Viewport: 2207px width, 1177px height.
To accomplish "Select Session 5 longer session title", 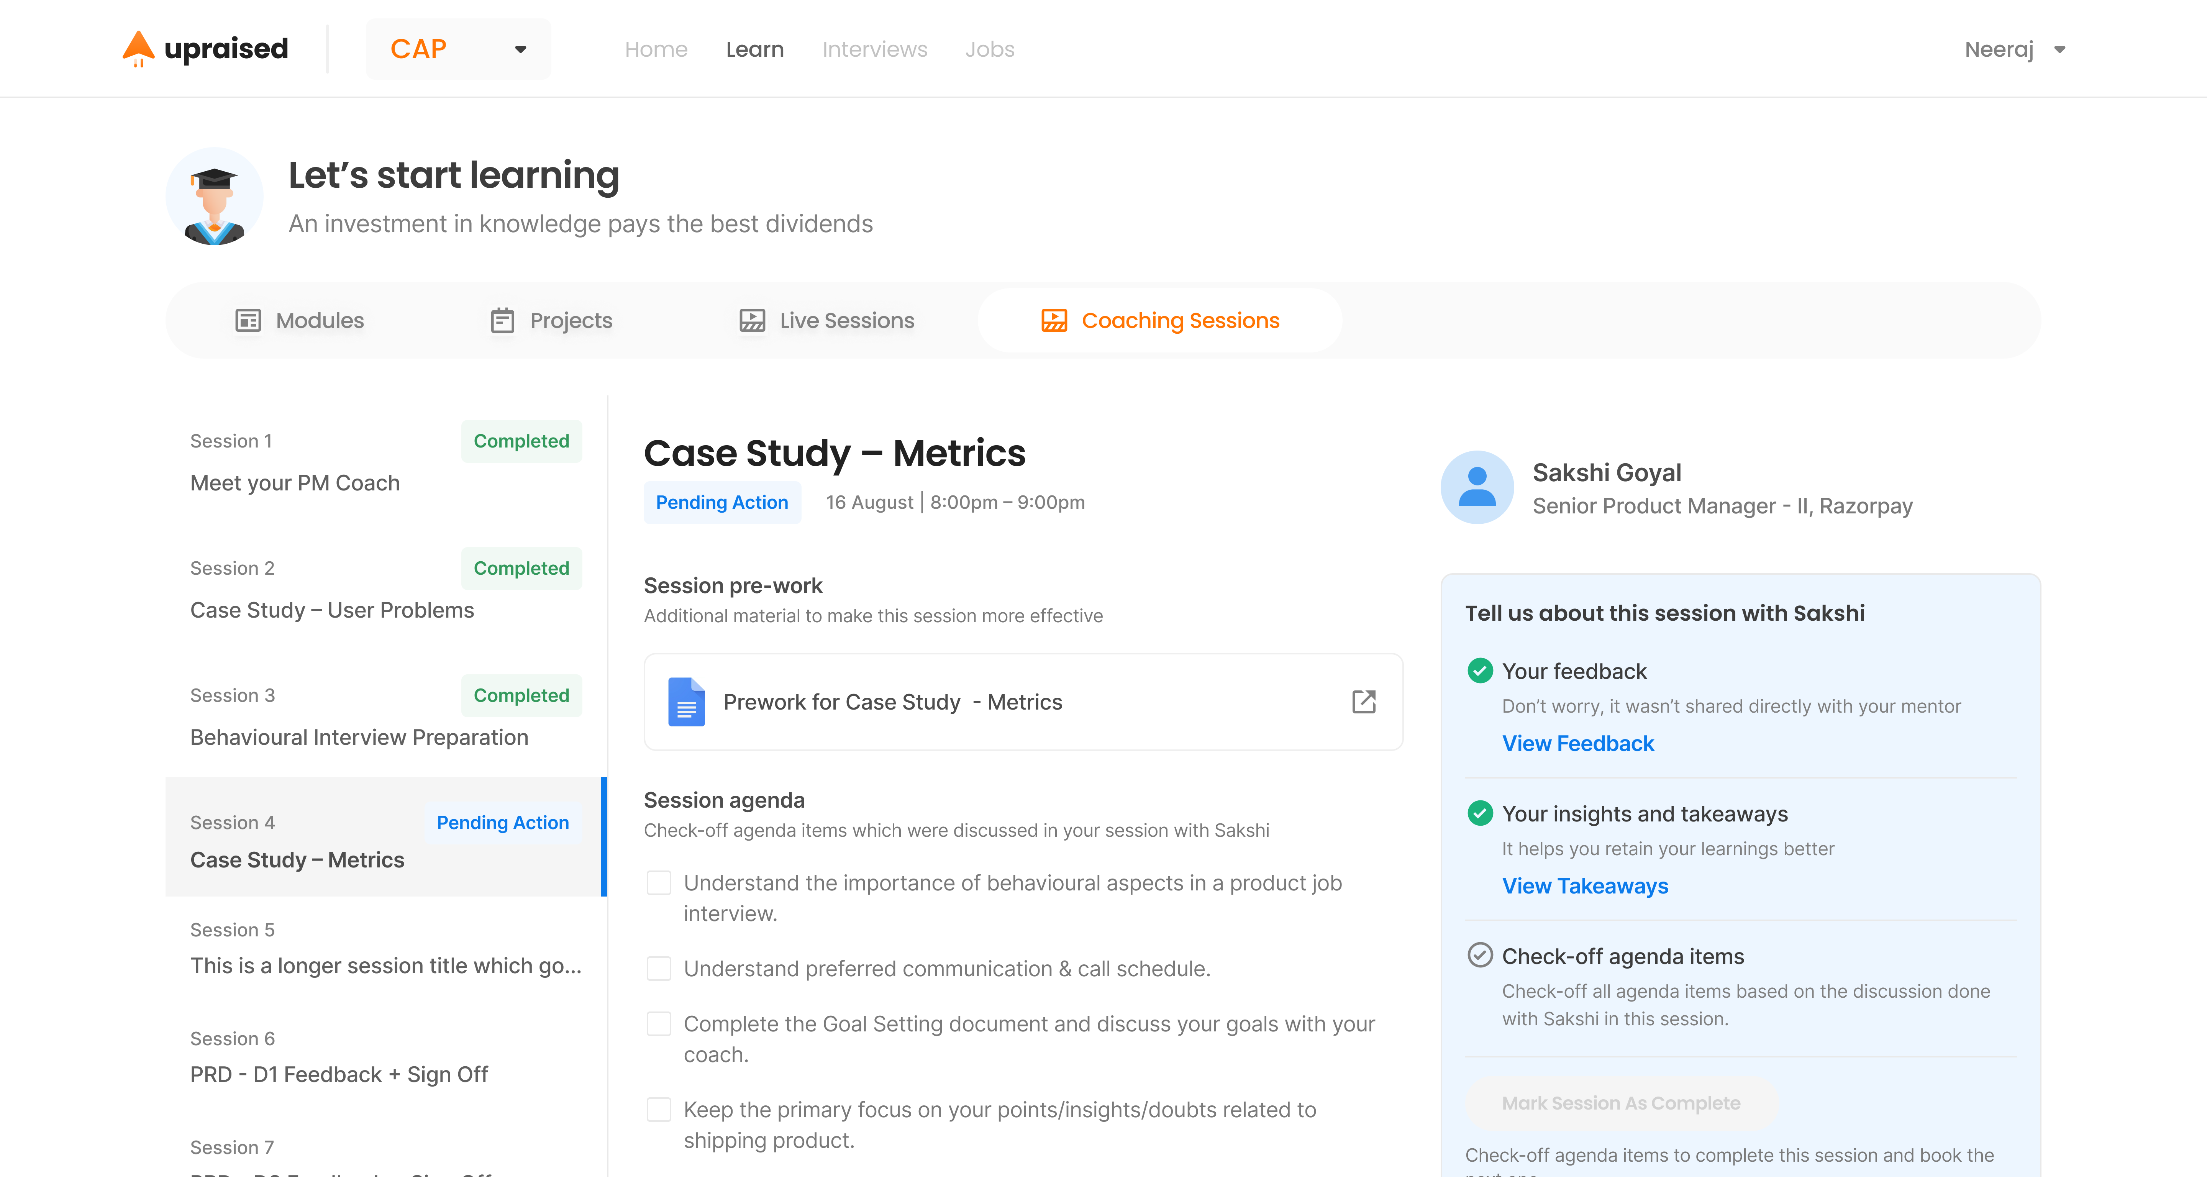I will pos(385,949).
